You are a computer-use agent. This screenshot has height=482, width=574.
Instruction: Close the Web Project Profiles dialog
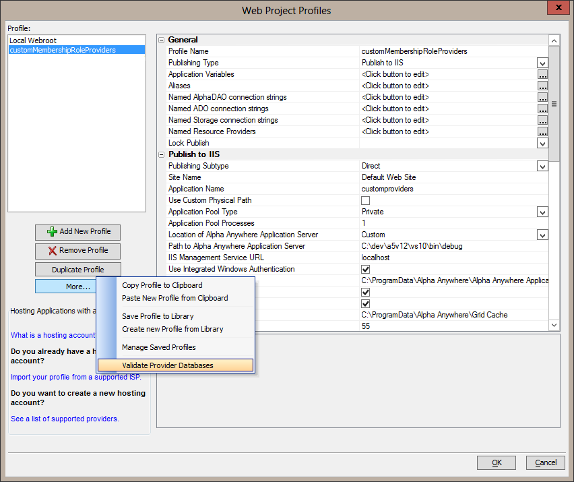pos(559,7)
